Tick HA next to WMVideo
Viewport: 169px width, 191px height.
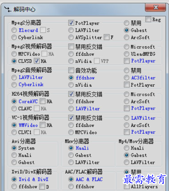[x=43, y=125]
